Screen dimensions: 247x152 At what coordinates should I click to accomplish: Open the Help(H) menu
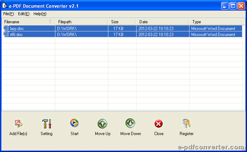(x=40, y=14)
